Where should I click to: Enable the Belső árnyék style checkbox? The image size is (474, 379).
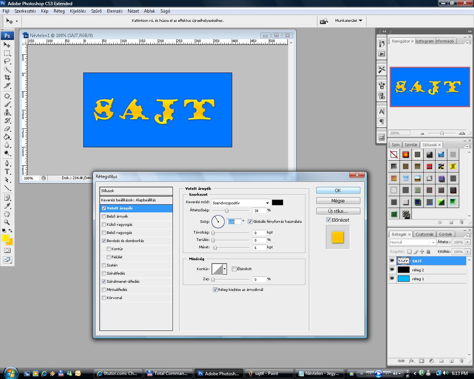point(104,216)
